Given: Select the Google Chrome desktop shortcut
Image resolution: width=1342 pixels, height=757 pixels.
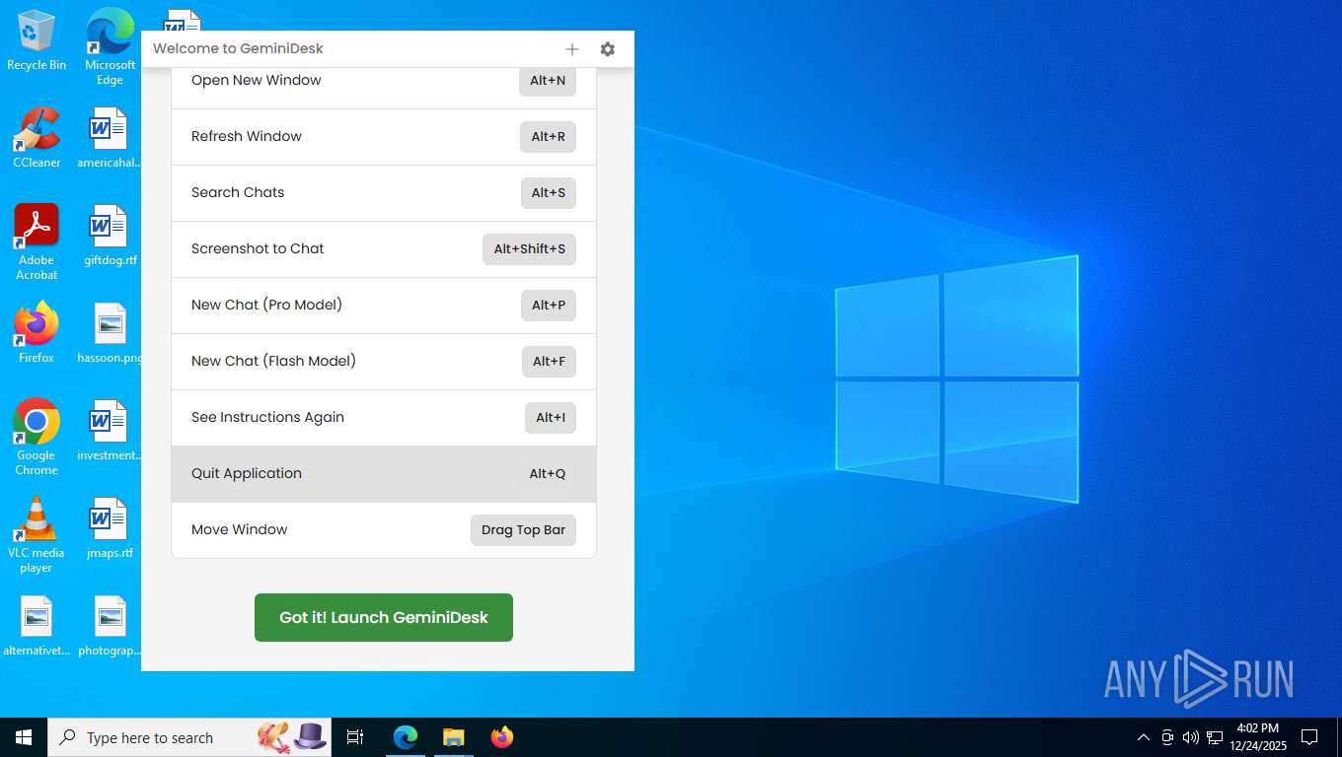Looking at the screenshot, I should pyautogui.click(x=37, y=438).
